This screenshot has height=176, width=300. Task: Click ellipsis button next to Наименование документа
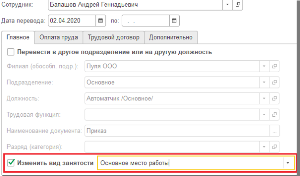pyautogui.click(x=275, y=131)
